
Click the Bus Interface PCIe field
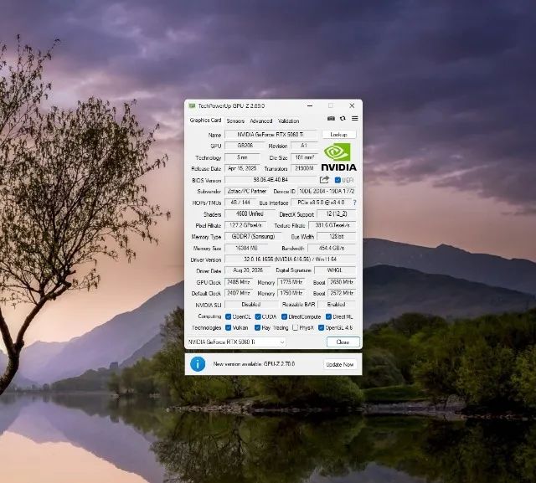pos(321,203)
